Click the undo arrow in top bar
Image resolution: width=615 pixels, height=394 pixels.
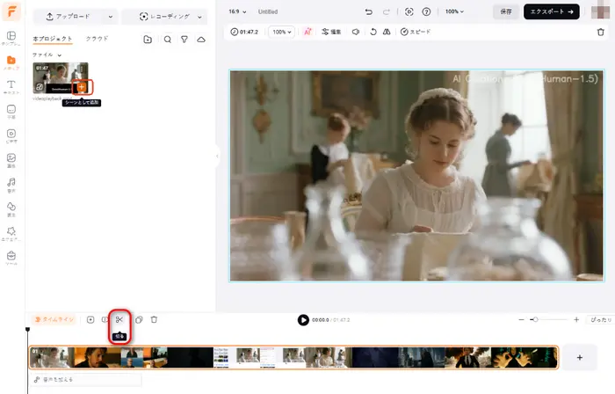tap(369, 11)
